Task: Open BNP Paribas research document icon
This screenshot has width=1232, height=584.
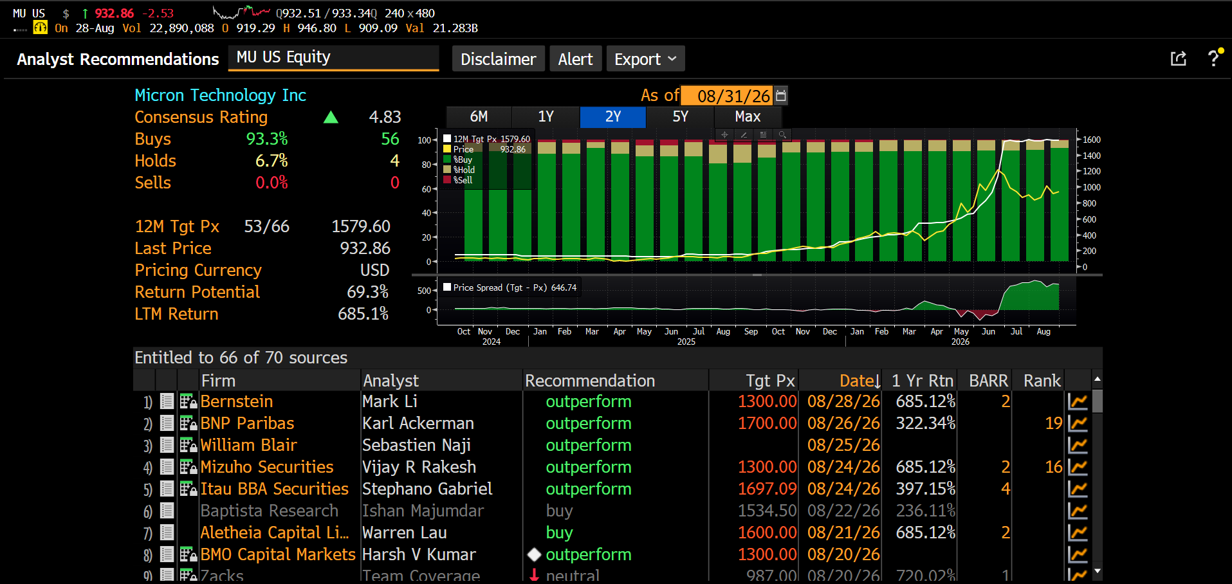Action: (x=167, y=423)
